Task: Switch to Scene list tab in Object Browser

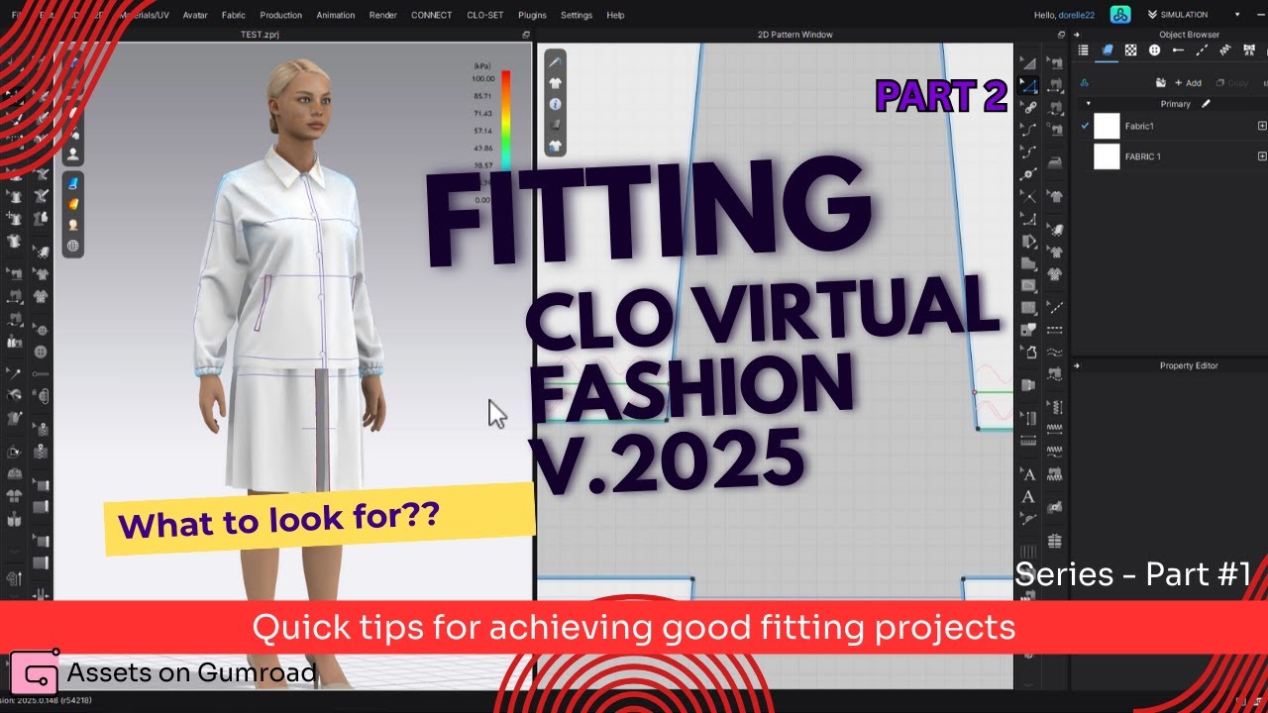Action: pos(1083,50)
